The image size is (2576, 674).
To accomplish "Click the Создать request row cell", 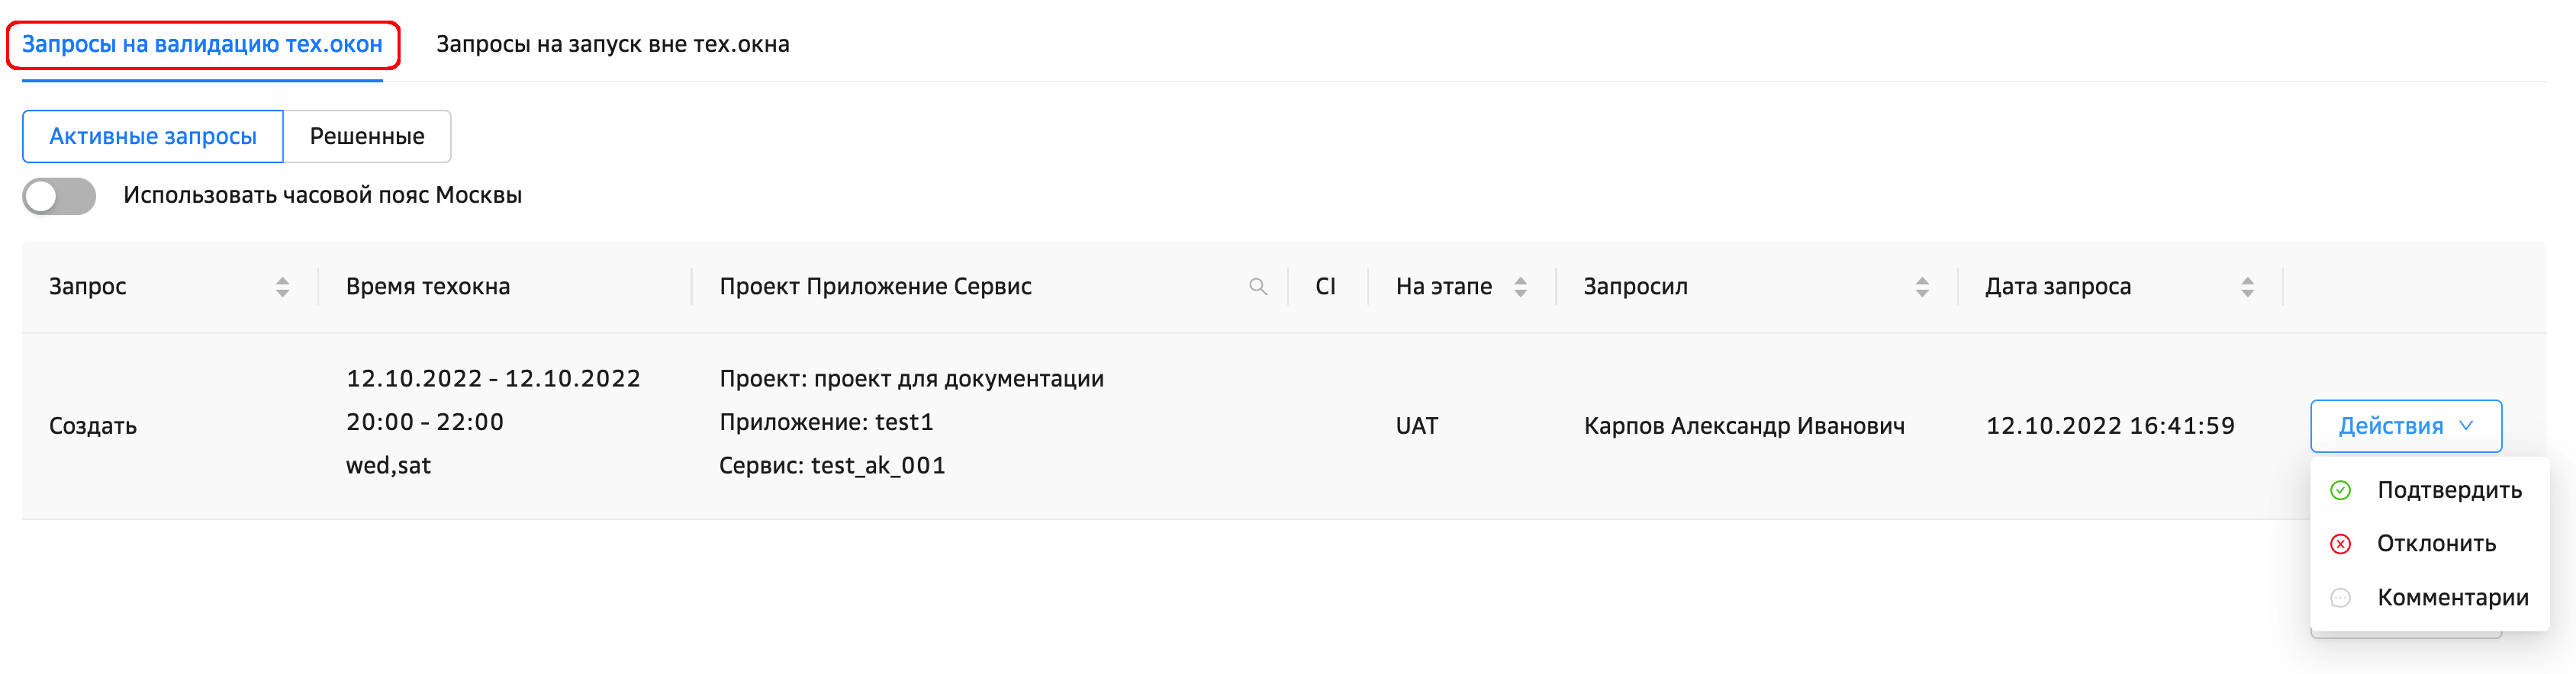I will [93, 426].
